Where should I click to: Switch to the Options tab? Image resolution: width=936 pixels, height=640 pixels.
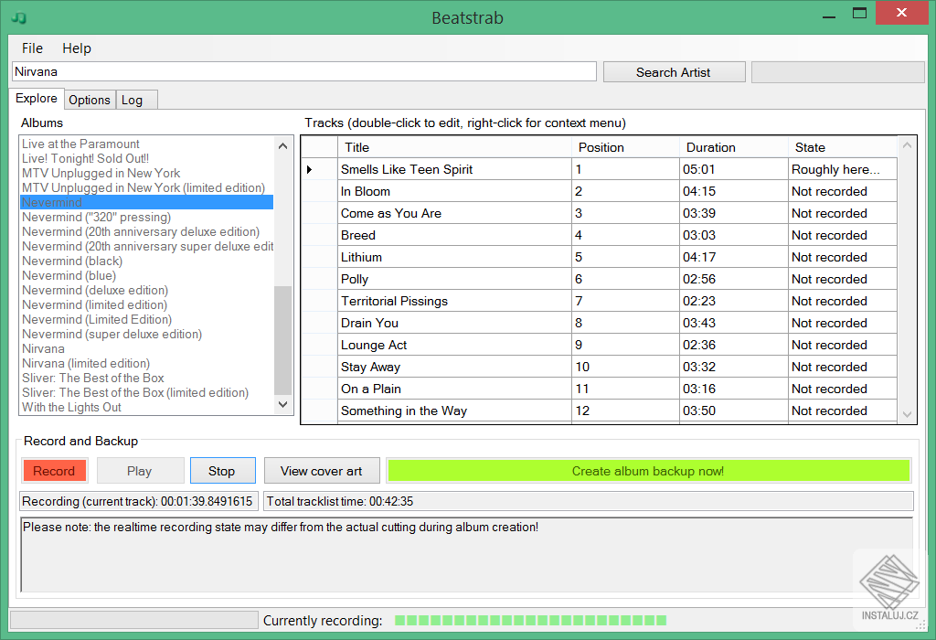pyautogui.click(x=90, y=100)
